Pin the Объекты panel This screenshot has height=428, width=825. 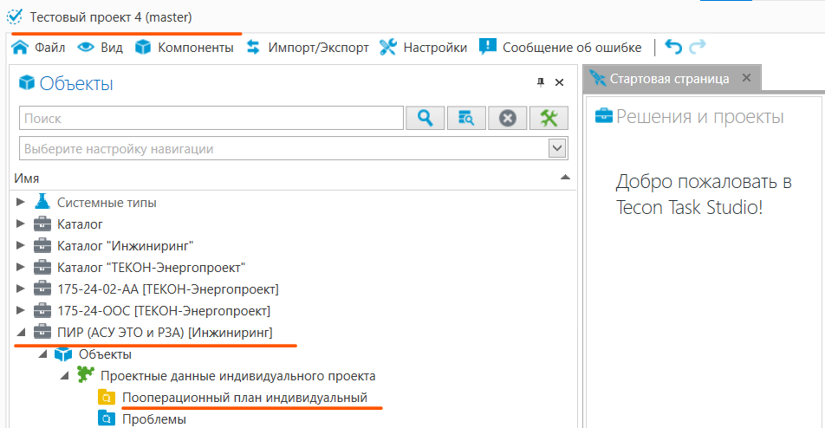click(x=541, y=82)
